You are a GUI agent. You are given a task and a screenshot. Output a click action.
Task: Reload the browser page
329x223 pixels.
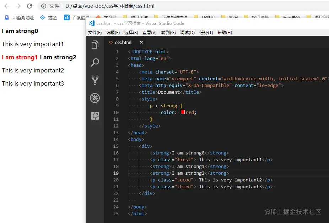pyautogui.click(x=29, y=6)
